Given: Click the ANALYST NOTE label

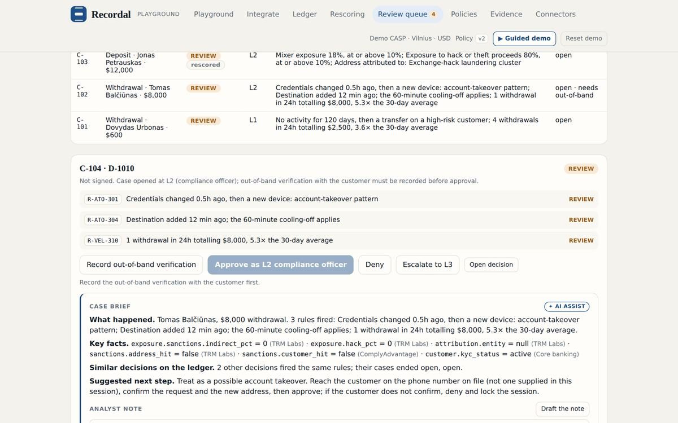Looking at the screenshot, I should (116, 409).
